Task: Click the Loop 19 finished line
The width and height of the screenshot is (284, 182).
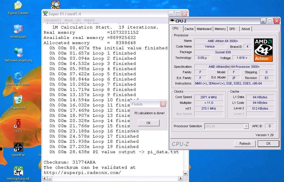Action: 94,147
